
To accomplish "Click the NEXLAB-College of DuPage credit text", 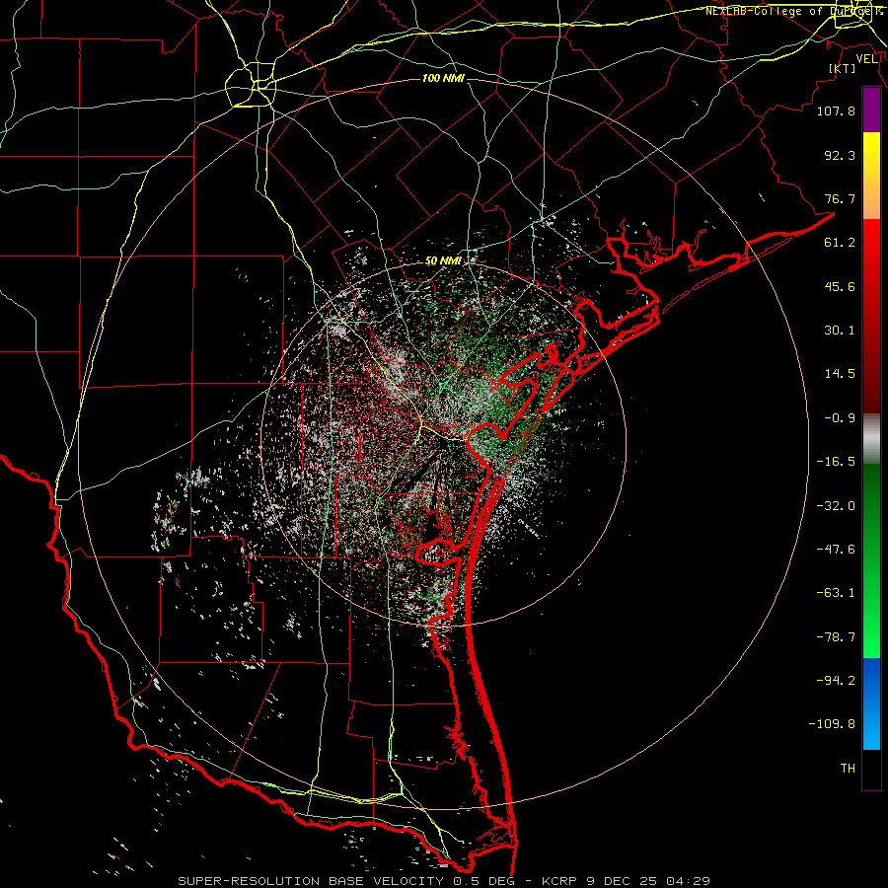I will (793, 11).
